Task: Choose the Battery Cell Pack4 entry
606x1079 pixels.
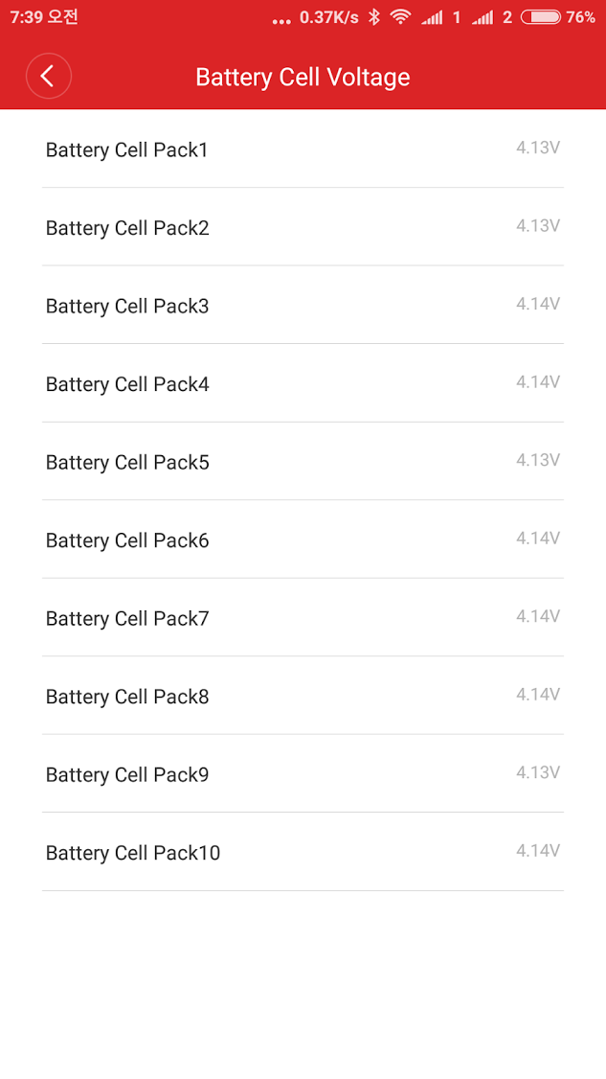Action: pos(303,383)
